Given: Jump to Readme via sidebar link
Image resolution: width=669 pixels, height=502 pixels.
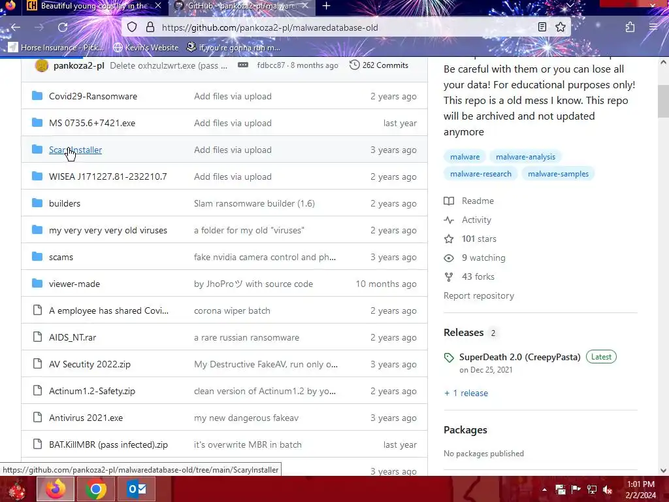Looking at the screenshot, I should pos(469,201).
